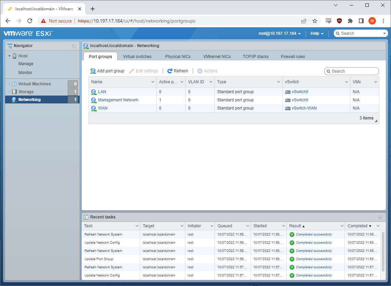Switch to the Virtual switches tab
The width and height of the screenshot is (391, 286).
137,57
